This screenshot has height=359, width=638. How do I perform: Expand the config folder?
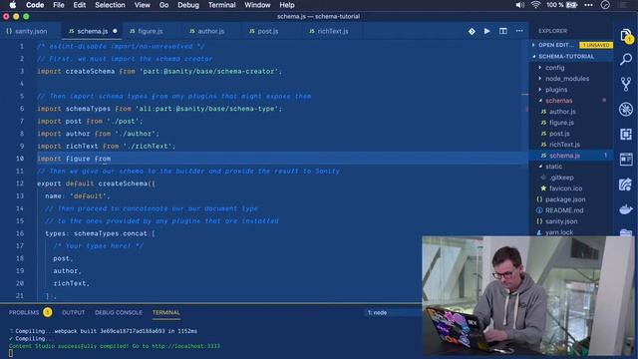click(554, 68)
